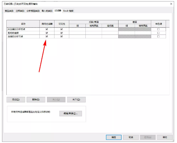The height and width of the screenshot is (143, 177).
Task: Open the 导入的类别 tab
Action: tap(47, 11)
